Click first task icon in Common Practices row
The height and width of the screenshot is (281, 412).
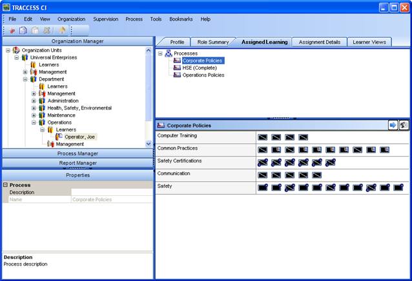pyautogui.click(x=262, y=150)
